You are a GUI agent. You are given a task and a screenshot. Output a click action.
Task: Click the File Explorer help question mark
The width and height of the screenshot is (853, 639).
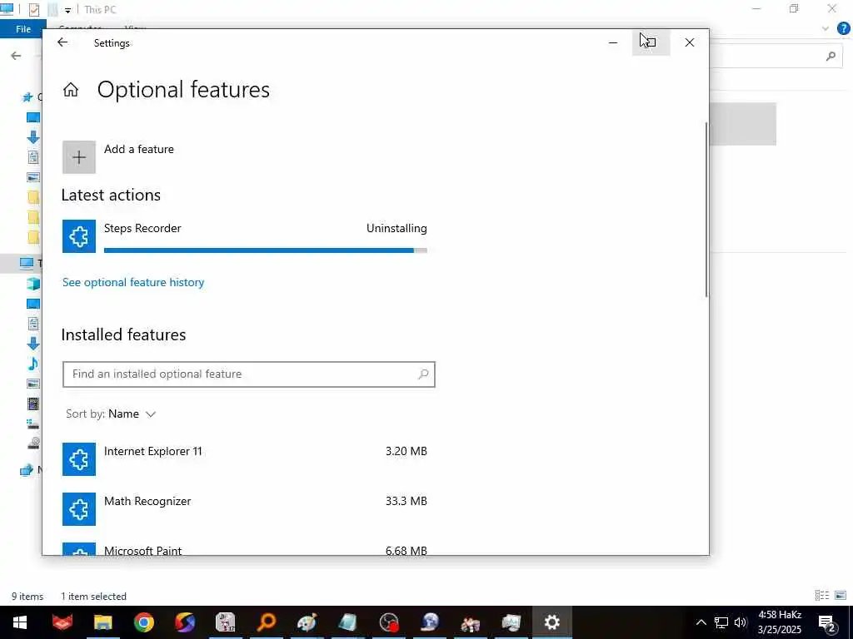point(843,28)
